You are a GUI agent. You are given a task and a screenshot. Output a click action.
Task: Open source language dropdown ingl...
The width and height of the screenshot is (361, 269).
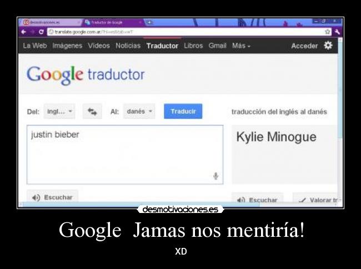pos(59,111)
